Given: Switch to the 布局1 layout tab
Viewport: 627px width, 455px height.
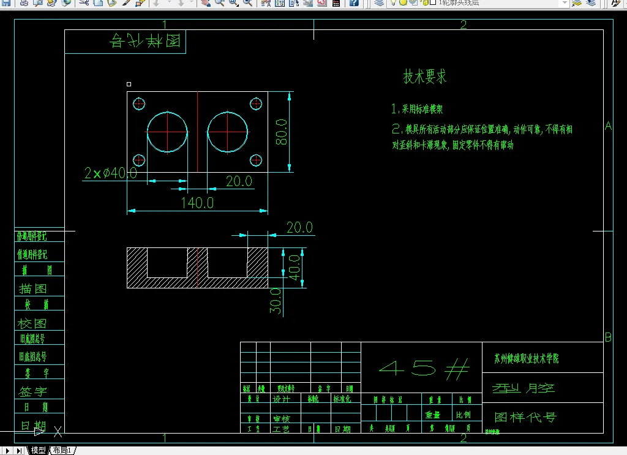Looking at the screenshot, I should tap(62, 450).
